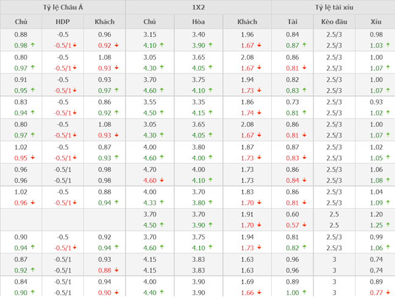Click the 3.40 draw odds value
This screenshot has width=395, height=297.
pyautogui.click(x=198, y=35)
